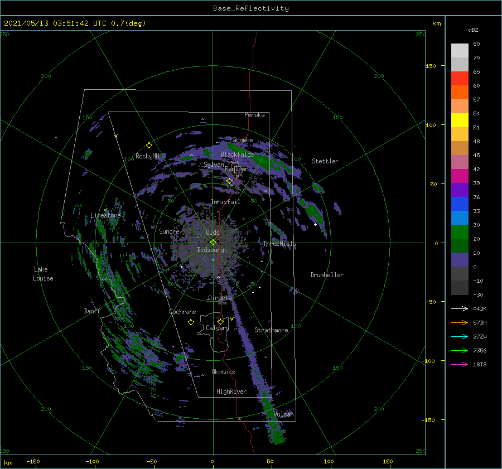Select the yellow diamond marker below Cochrane

pos(191,322)
